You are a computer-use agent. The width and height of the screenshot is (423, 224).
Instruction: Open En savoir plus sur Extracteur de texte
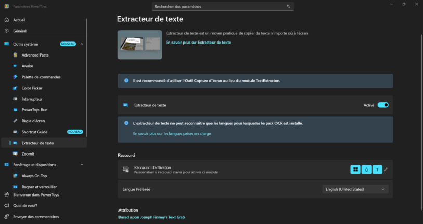point(199,43)
